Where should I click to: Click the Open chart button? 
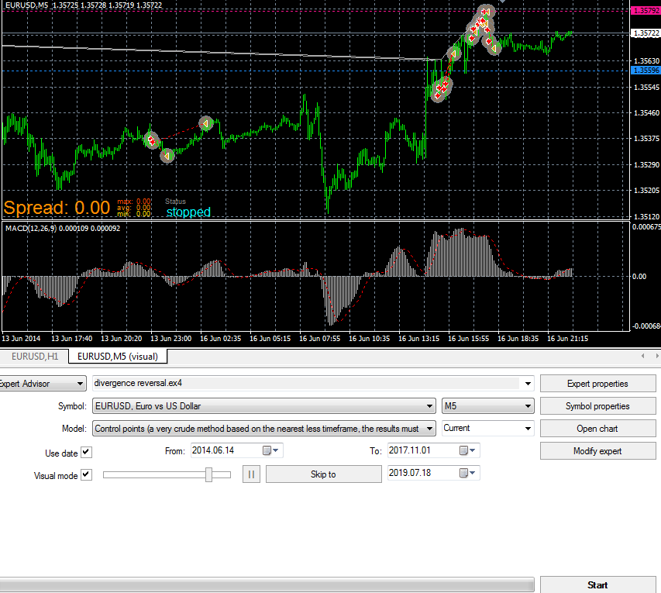[x=597, y=429]
